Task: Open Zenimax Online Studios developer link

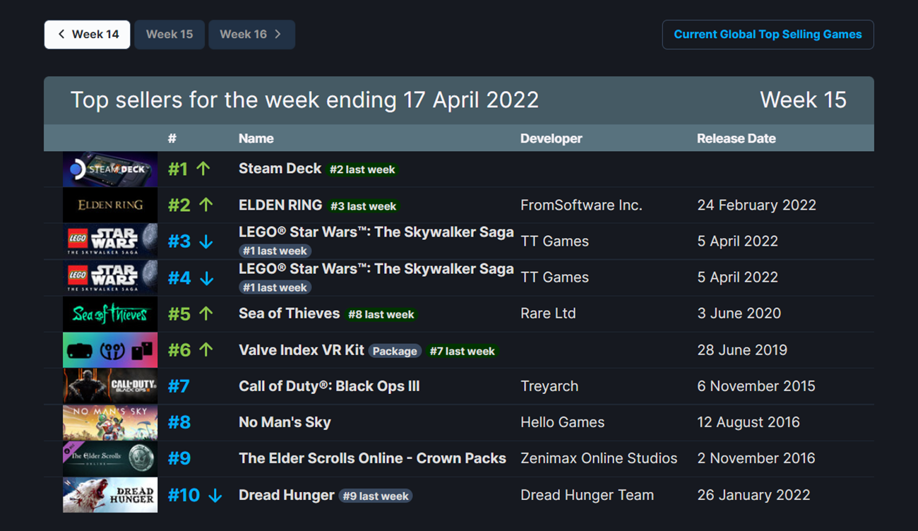Action: [x=599, y=458]
